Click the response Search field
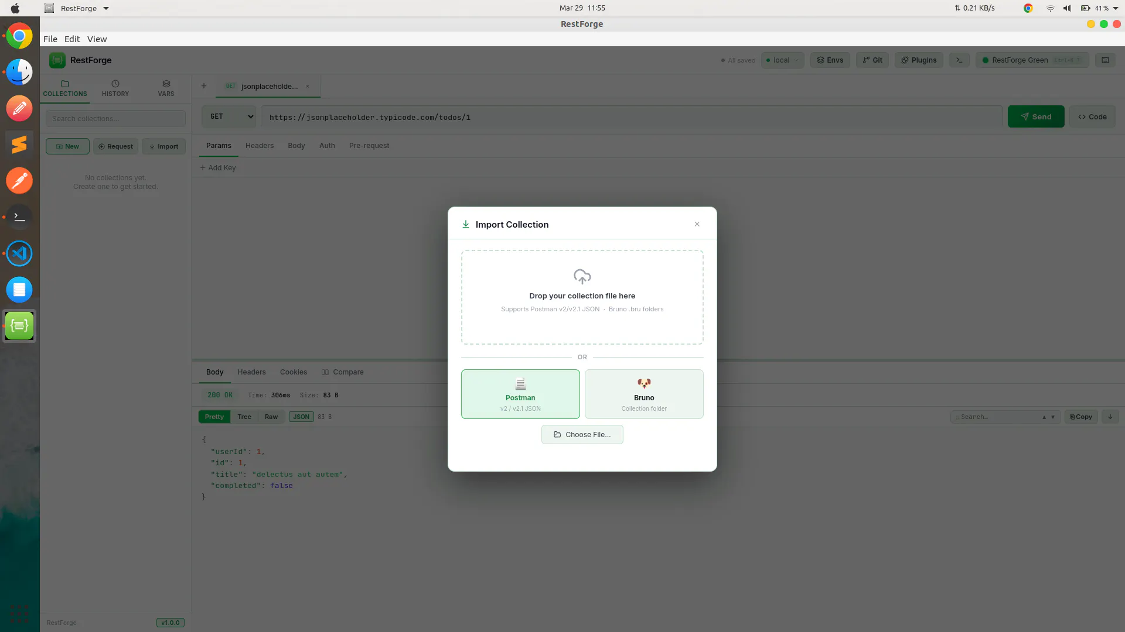The height and width of the screenshot is (632, 1125). tap(995, 417)
